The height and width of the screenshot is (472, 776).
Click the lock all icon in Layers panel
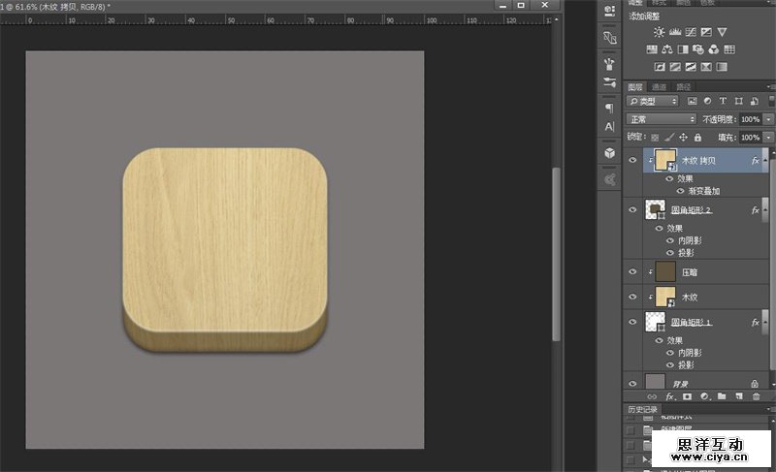(696, 138)
